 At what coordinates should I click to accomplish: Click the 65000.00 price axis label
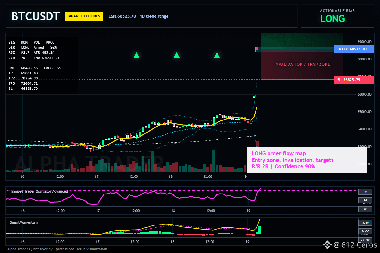coord(364,112)
